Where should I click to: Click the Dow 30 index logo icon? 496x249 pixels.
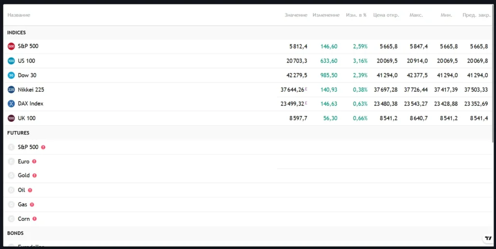point(11,75)
